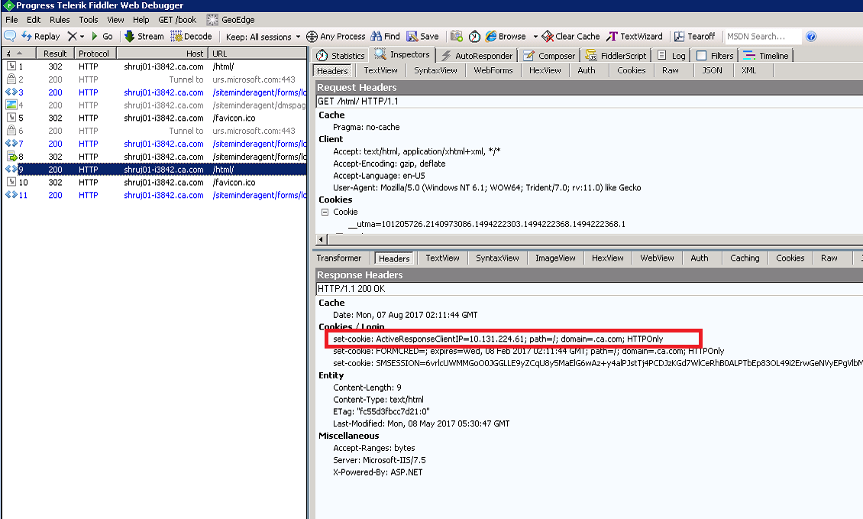Select session 11 icon in list
The width and height of the screenshot is (863, 519).
(11, 195)
